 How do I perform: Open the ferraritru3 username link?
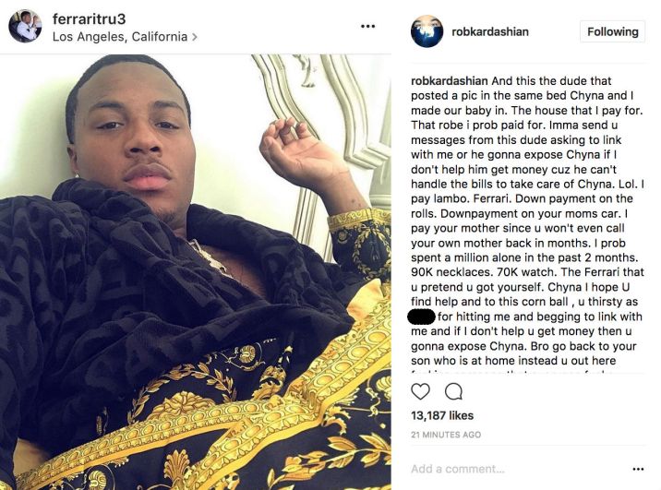pos(89,19)
